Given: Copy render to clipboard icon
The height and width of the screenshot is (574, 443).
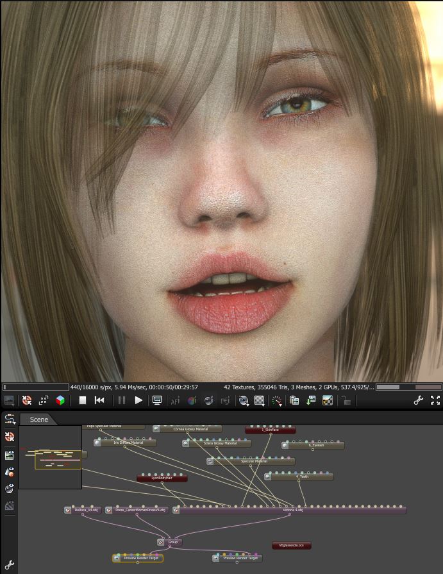Looking at the screenshot, I should point(294,400).
